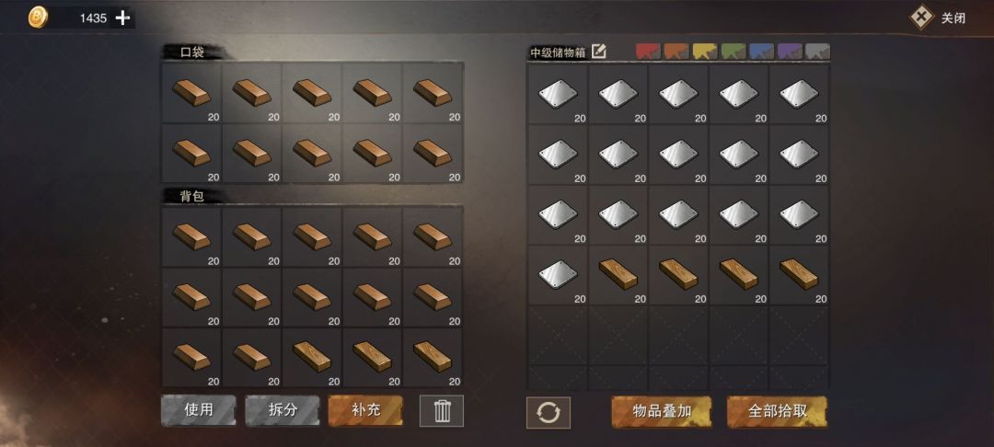Click the 补充 replenish button

coord(365,410)
